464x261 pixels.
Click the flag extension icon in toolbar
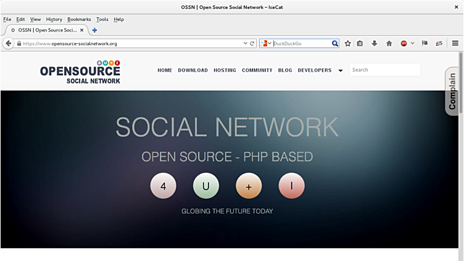(x=425, y=43)
